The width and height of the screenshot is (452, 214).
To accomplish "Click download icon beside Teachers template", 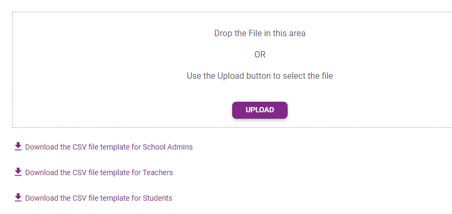I will click(18, 172).
